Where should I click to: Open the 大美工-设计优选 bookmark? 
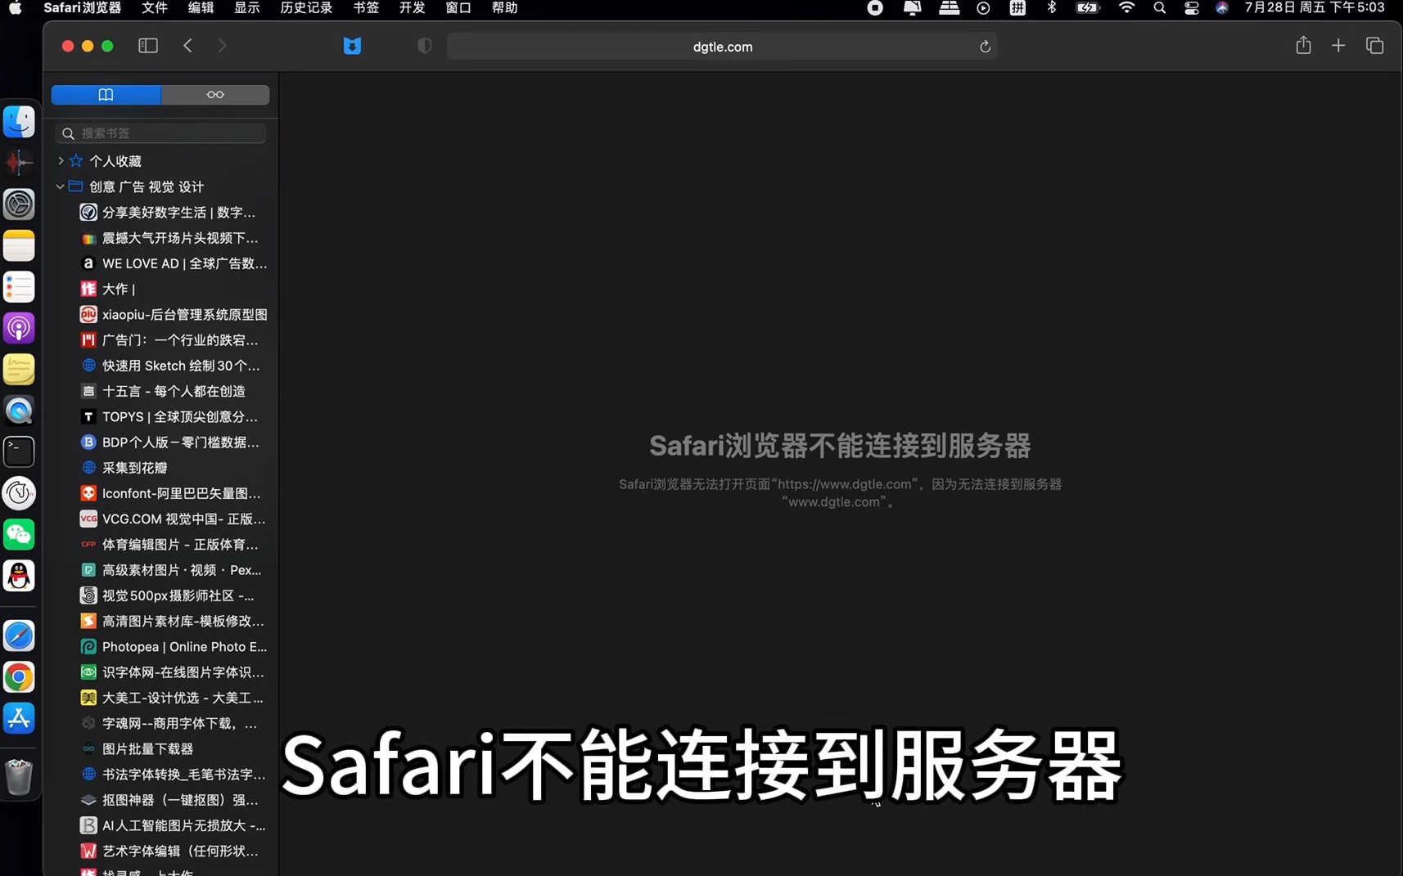170,698
